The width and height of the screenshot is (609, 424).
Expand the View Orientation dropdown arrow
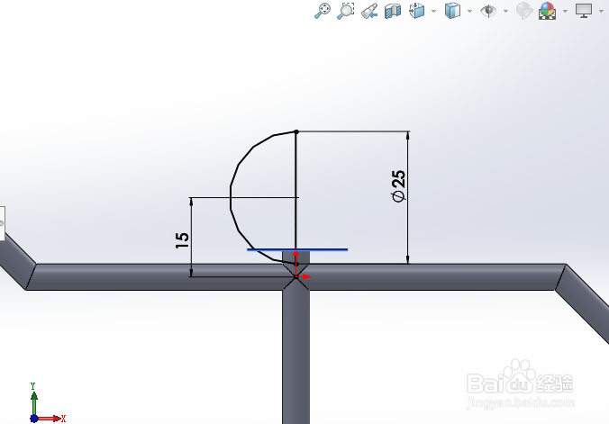(433, 11)
